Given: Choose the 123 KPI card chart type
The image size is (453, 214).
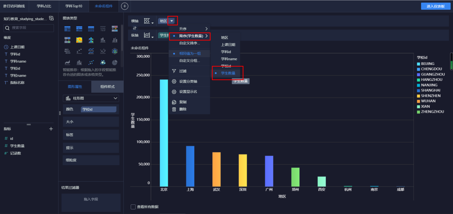Looking at the screenshot, I should (x=103, y=29).
